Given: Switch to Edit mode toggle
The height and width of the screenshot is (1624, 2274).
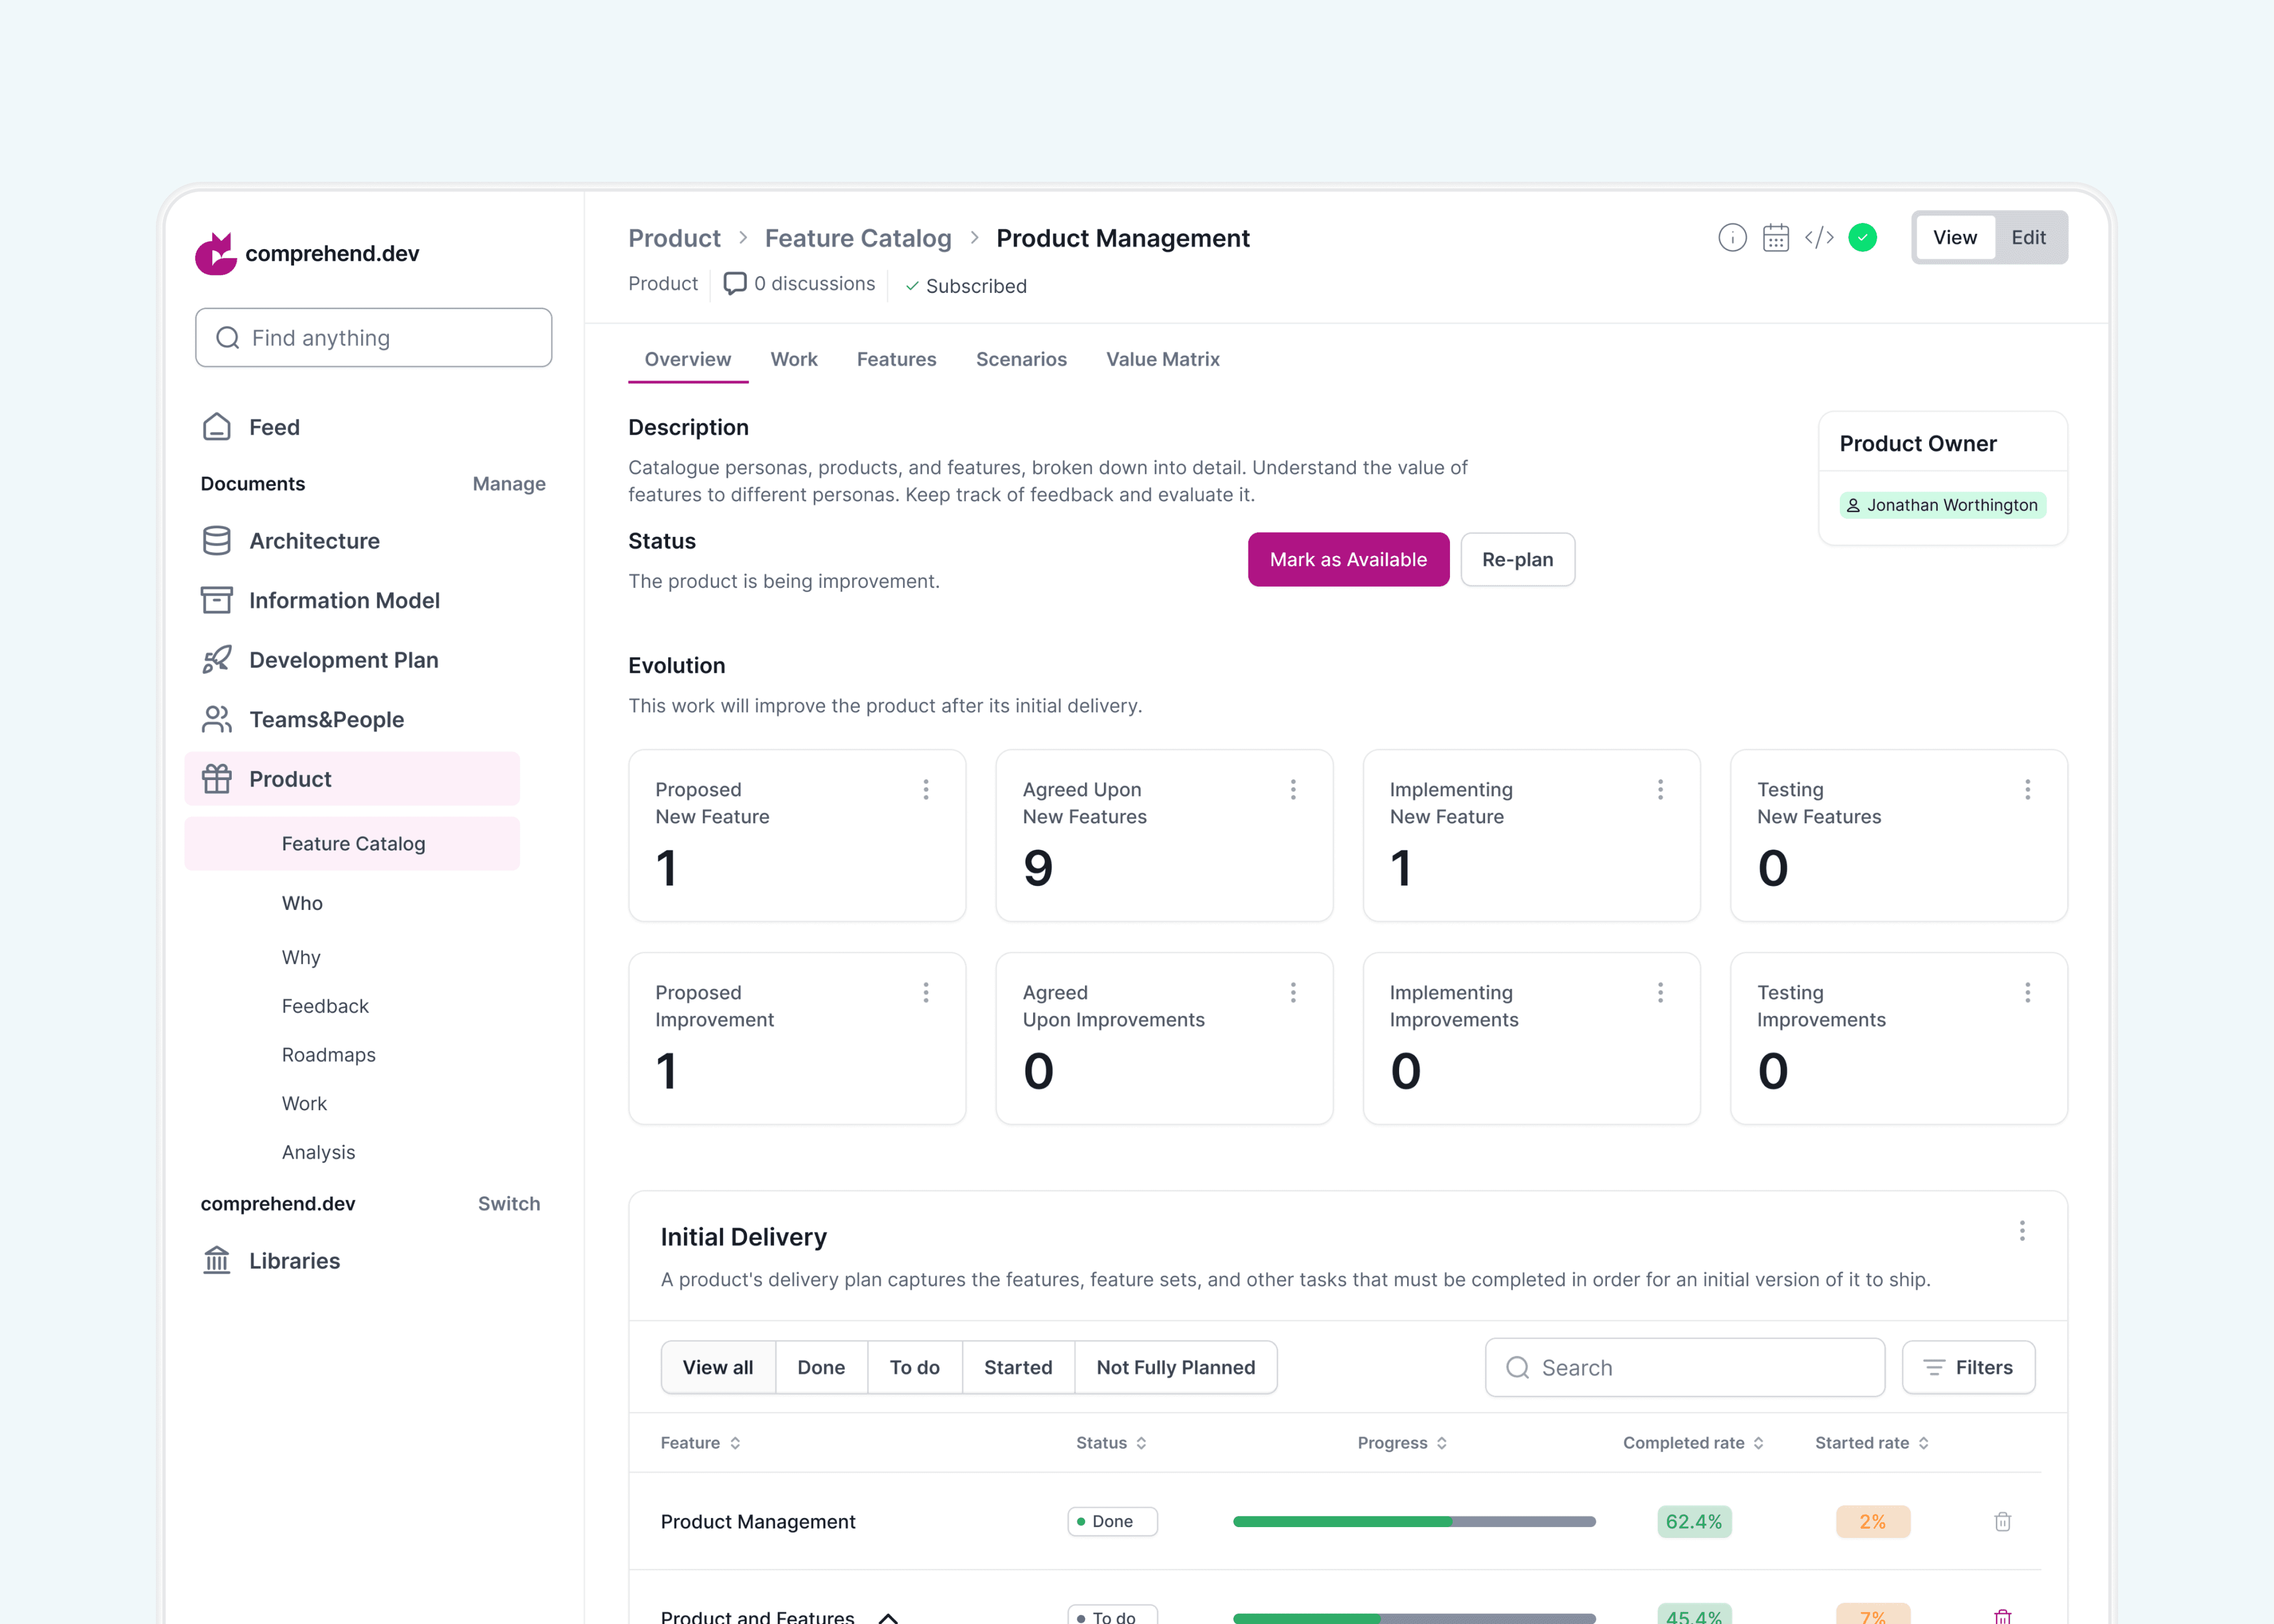Looking at the screenshot, I should tap(2028, 238).
